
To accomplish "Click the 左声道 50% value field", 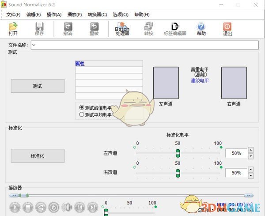I will (236, 153).
